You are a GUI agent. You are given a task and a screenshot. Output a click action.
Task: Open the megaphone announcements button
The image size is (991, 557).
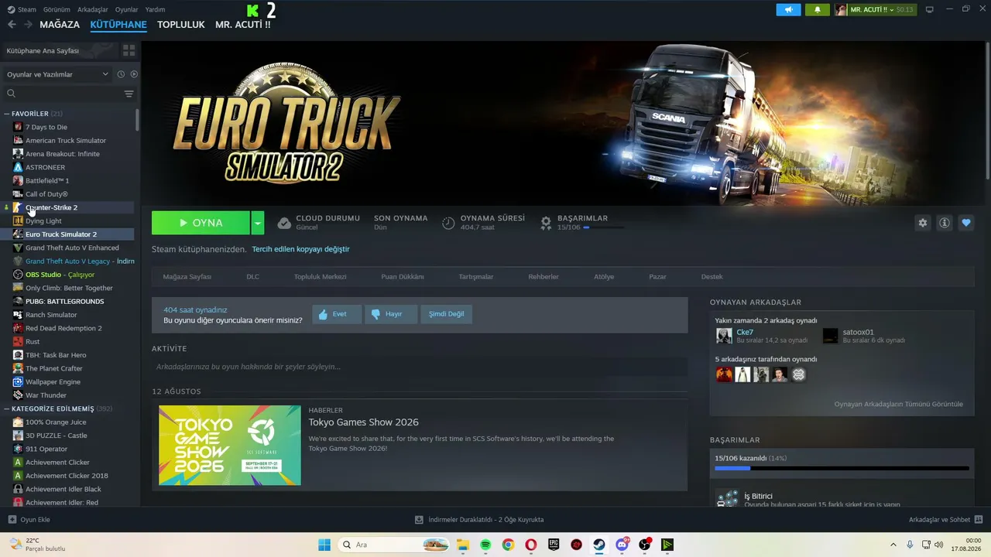tap(788, 9)
